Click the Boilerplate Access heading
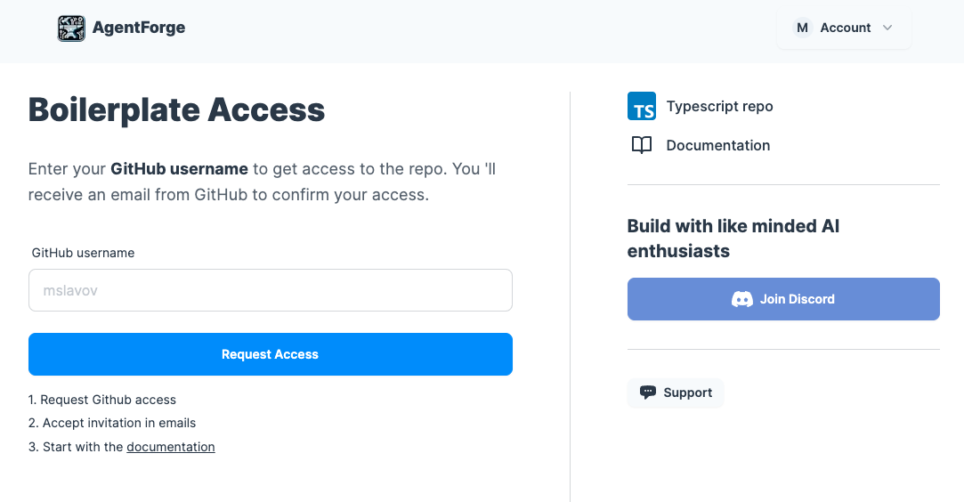 (176, 109)
